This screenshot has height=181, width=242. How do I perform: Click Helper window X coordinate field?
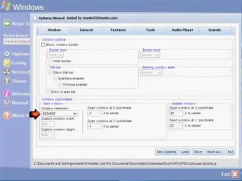(176, 113)
